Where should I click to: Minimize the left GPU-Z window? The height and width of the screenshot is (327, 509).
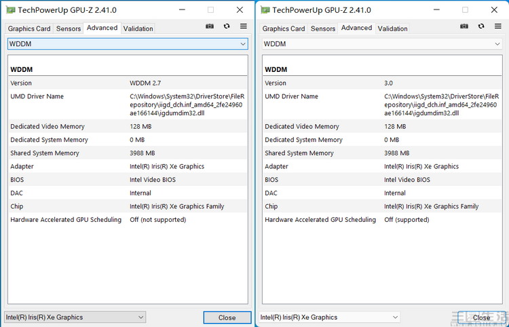[182, 10]
